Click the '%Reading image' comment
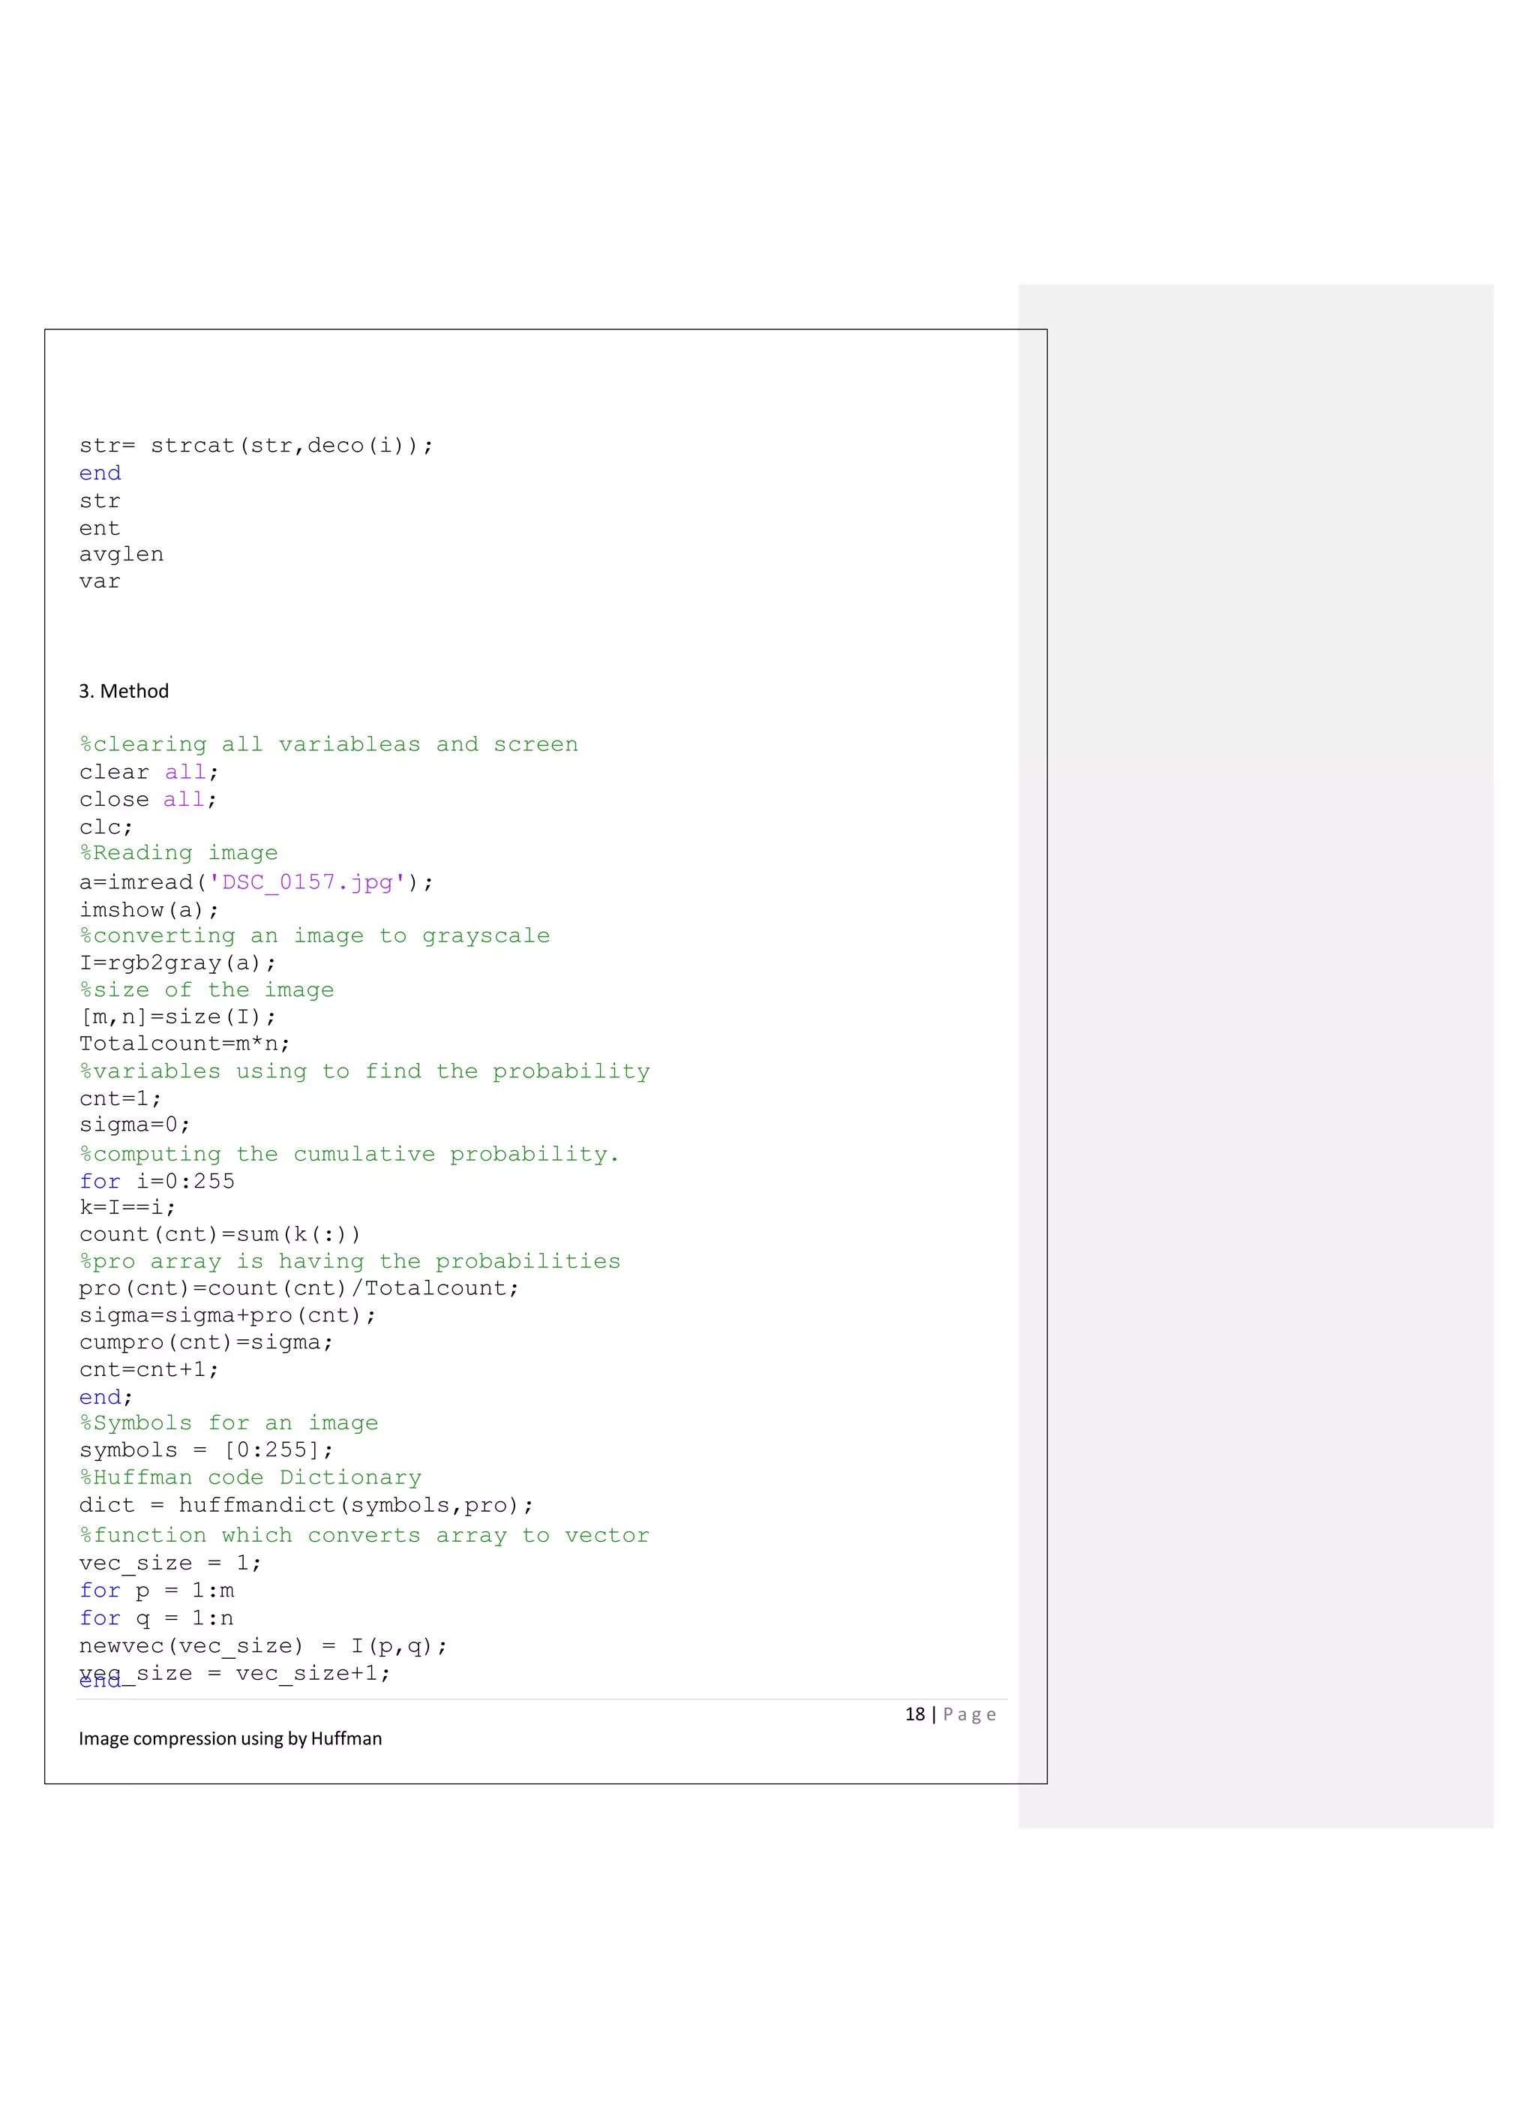This screenshot has width=1536, height=2115. click(179, 853)
